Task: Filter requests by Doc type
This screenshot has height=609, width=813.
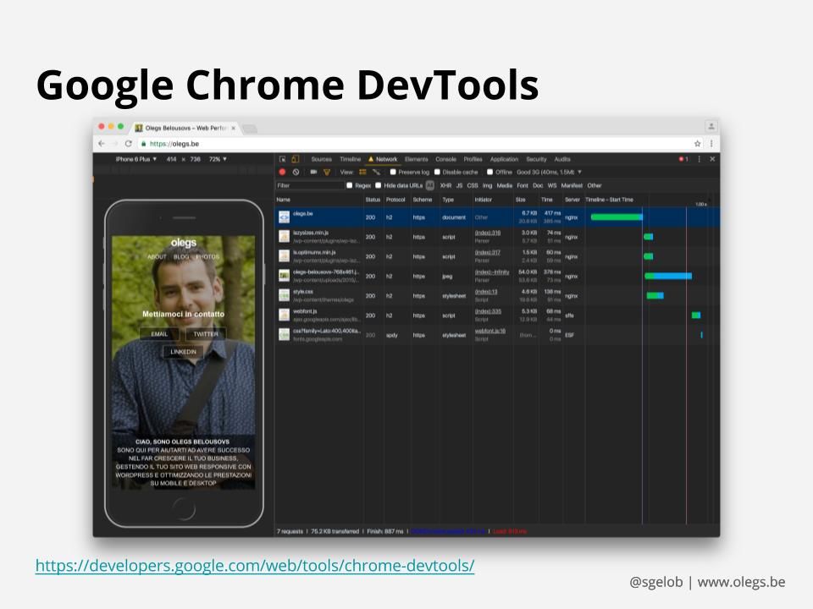Action: [539, 185]
